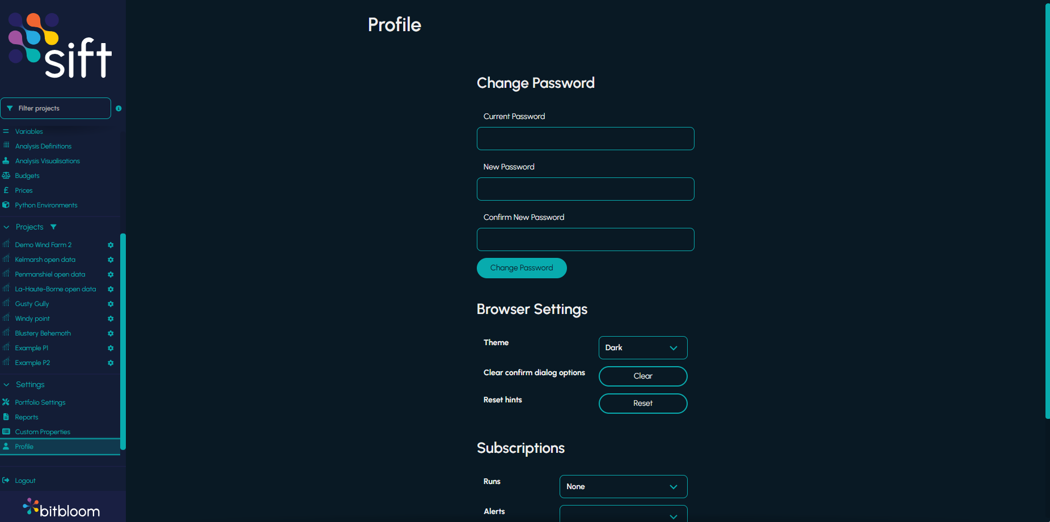Focus the Current Password field
Viewport: 1050px width, 522px height.
[586, 138]
